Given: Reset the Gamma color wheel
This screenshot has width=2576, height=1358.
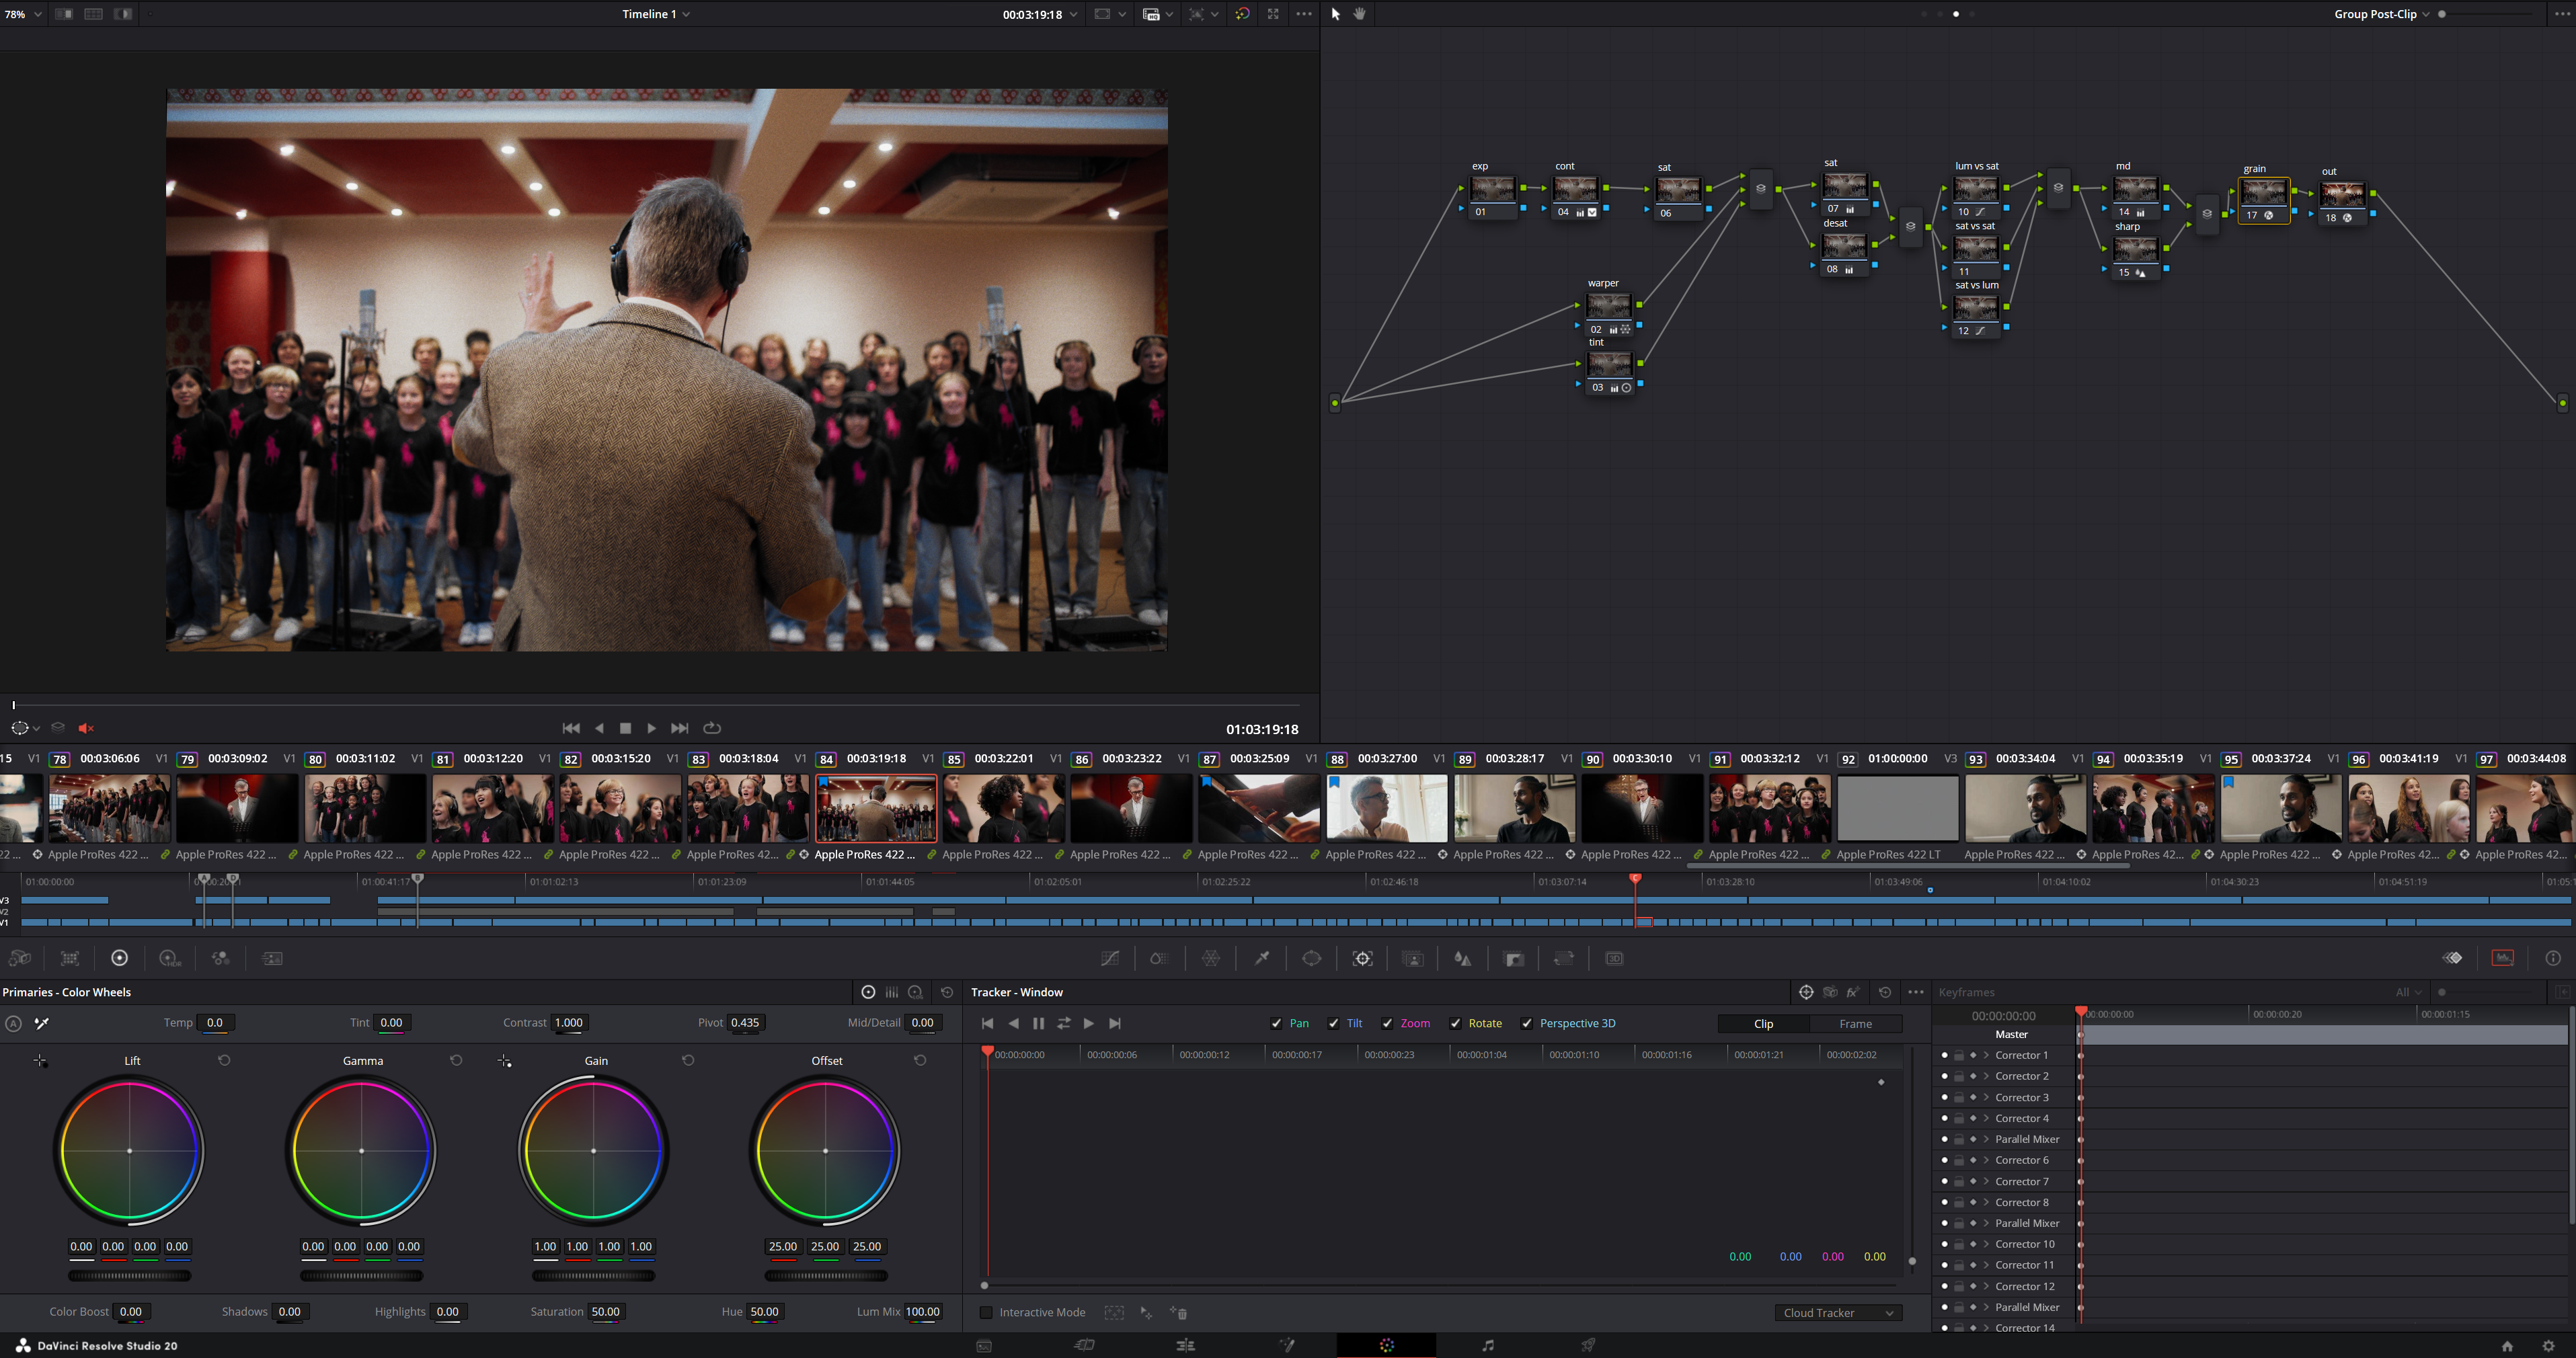Looking at the screenshot, I should [456, 1060].
